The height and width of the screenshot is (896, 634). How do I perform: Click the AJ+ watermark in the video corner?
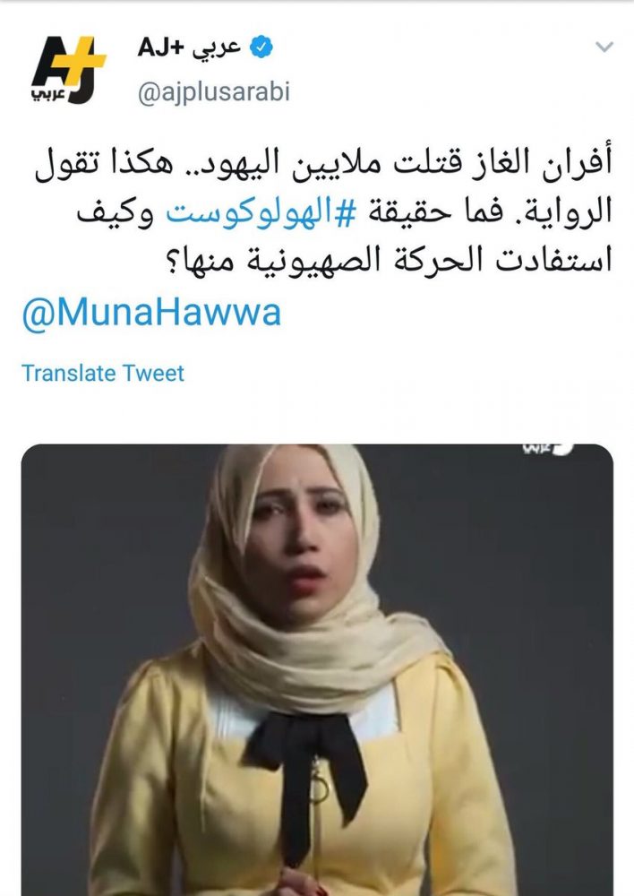coord(547,451)
